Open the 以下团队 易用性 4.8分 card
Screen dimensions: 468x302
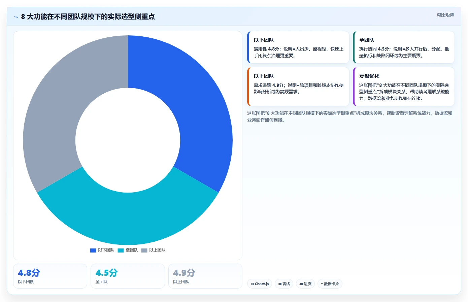298,47
